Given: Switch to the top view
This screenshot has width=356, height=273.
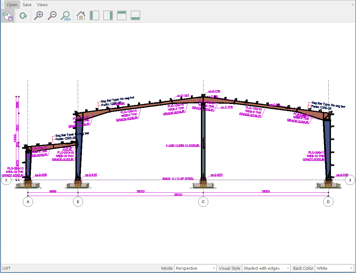Looking at the screenshot, I should pyautogui.click(x=122, y=16).
